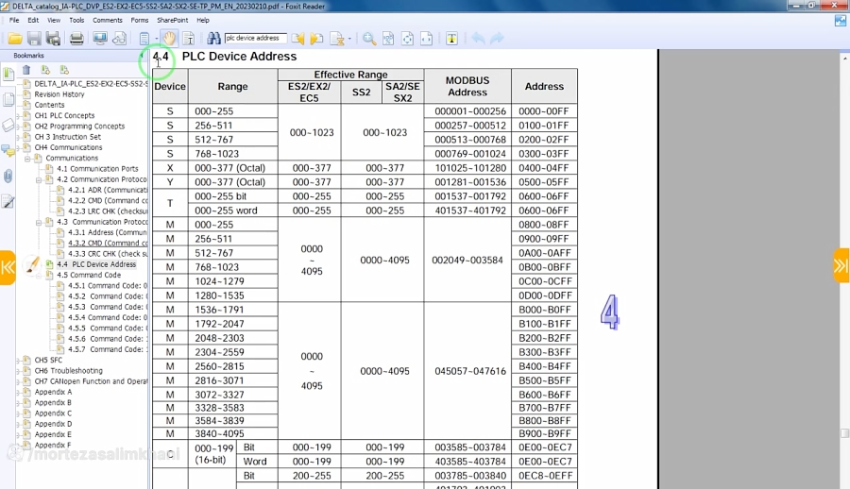Screen dimensions: 850x489
Task: Click the Print icon in toolbar
Action: coord(76,39)
